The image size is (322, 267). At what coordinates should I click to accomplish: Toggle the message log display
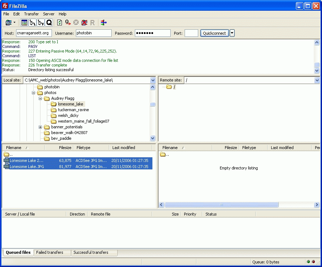[x=24, y=23]
